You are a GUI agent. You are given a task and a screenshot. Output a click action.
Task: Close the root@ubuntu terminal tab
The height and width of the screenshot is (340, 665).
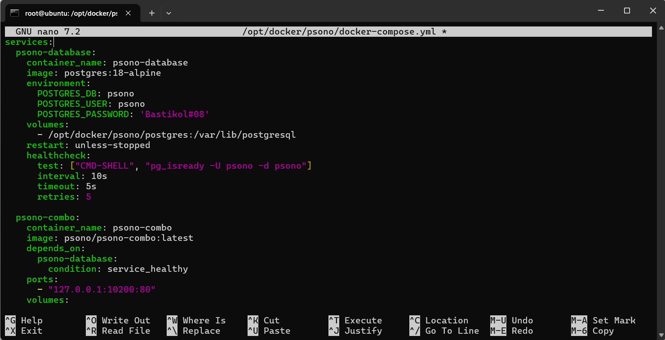128,13
